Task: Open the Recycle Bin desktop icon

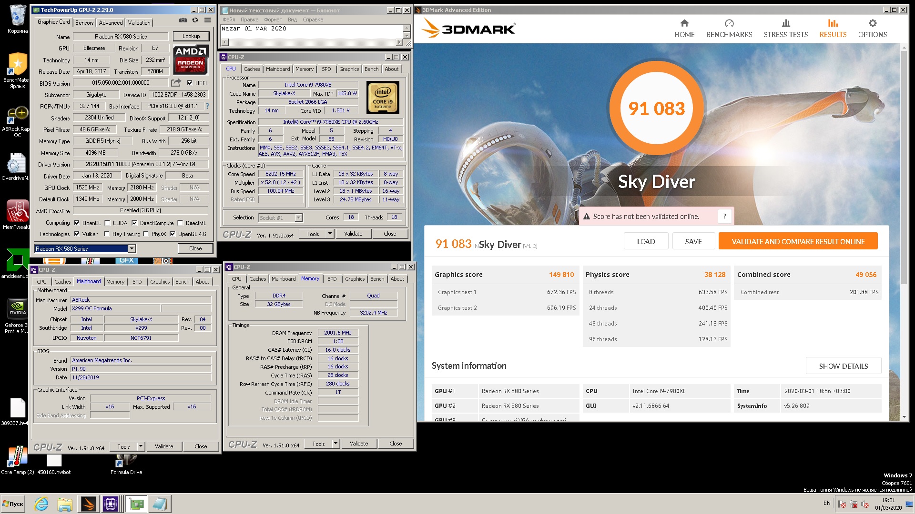Action: [18, 19]
